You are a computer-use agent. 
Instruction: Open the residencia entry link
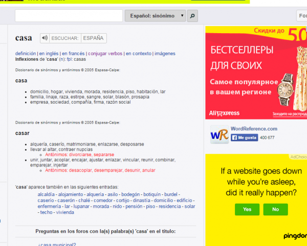tap(169, 206)
